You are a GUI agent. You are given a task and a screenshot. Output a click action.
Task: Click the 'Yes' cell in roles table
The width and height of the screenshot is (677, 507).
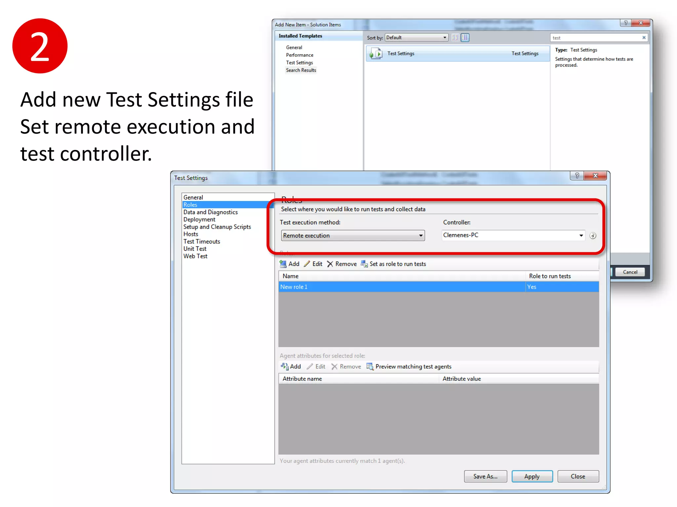(562, 287)
